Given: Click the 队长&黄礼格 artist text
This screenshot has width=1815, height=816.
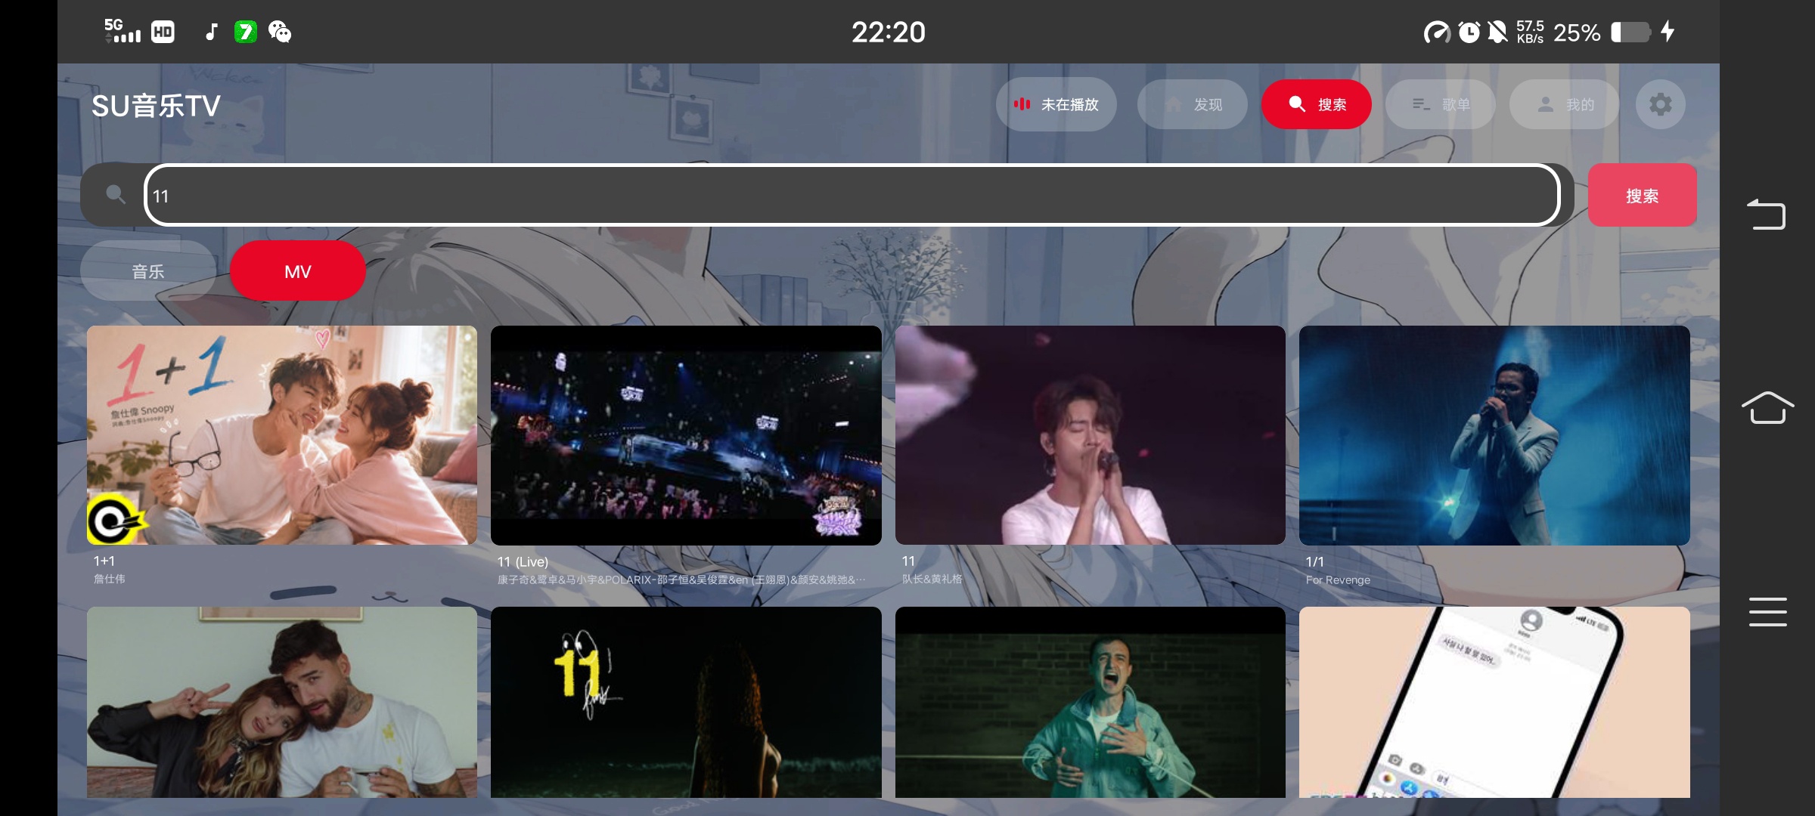Looking at the screenshot, I should coord(932,579).
